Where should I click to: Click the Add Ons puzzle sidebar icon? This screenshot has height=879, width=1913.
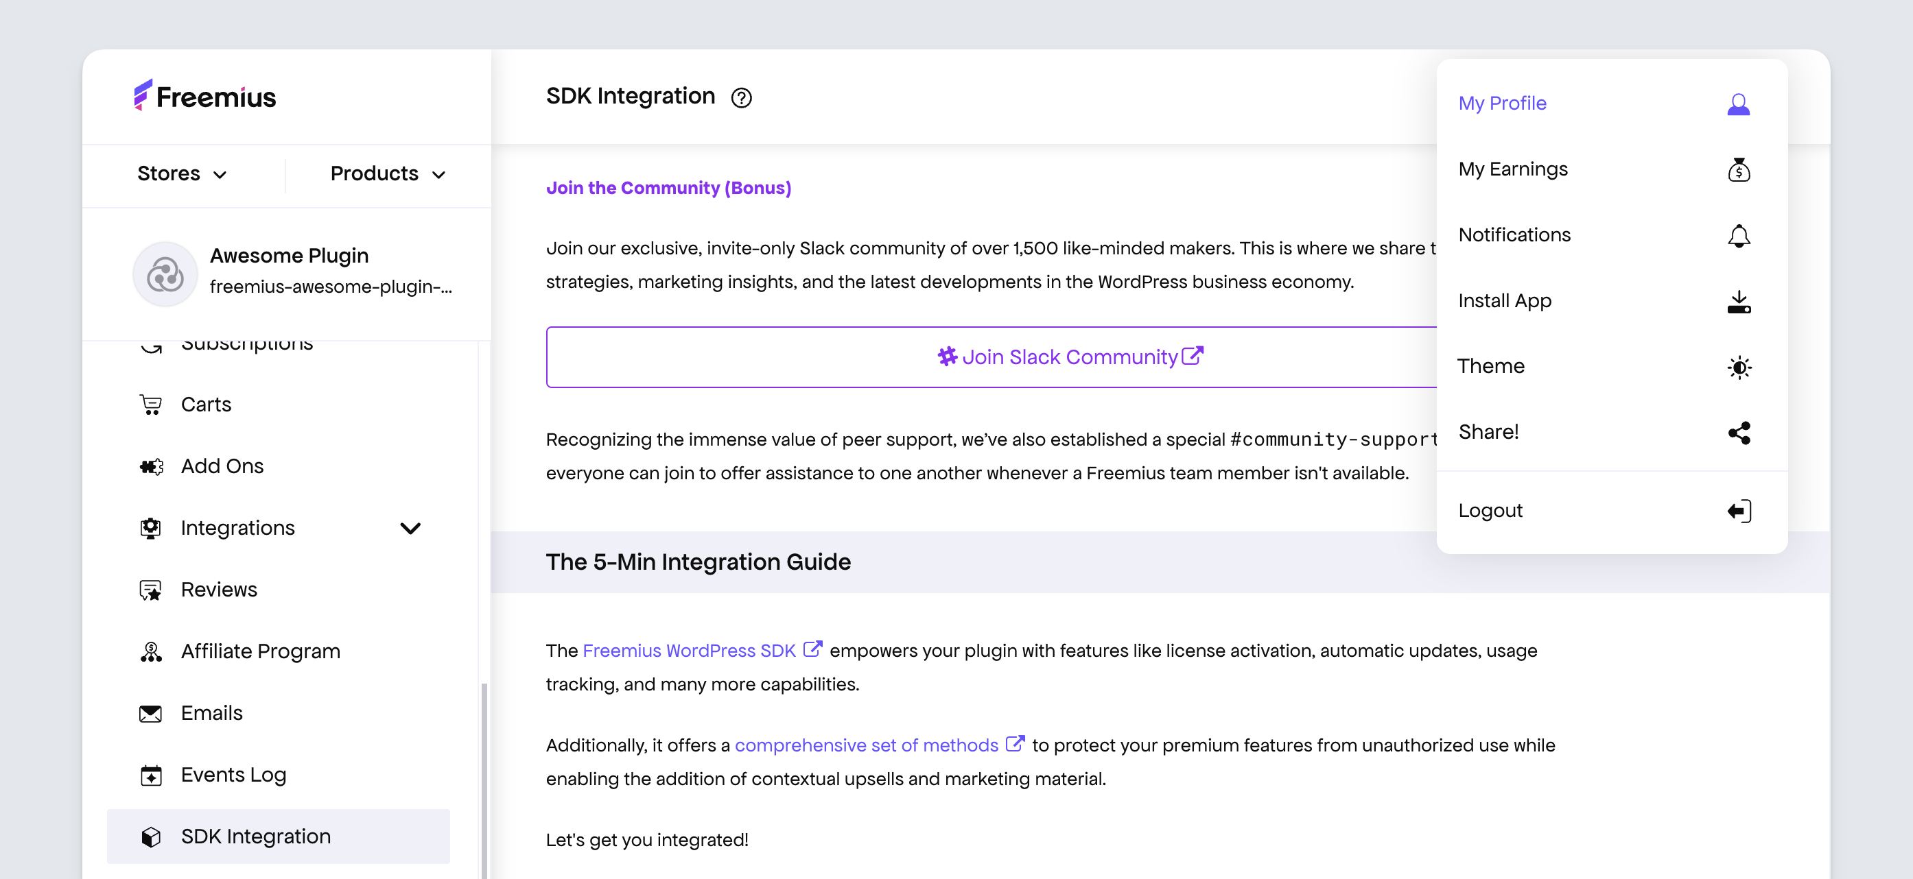151,466
